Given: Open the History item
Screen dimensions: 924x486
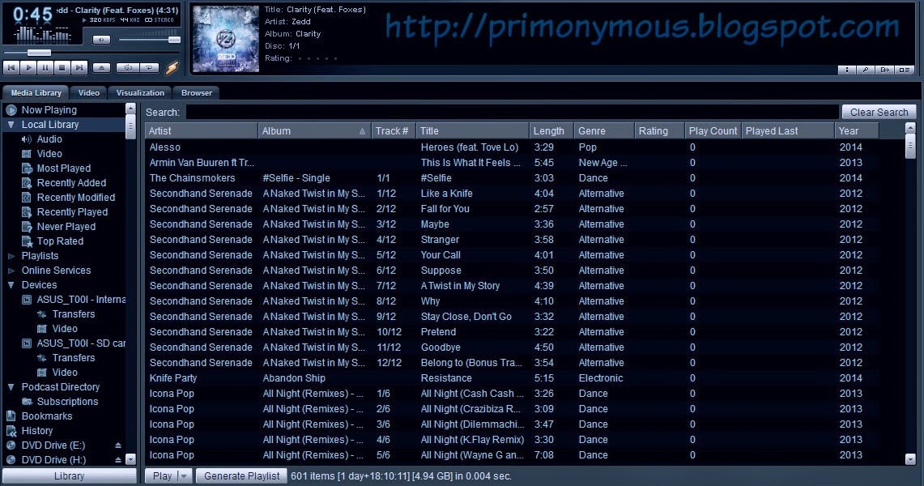Looking at the screenshot, I should (37, 431).
